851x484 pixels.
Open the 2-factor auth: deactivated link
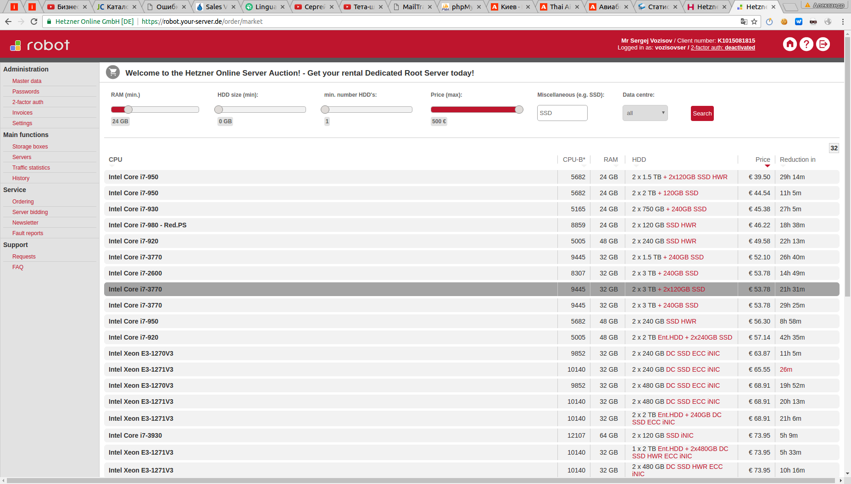[723, 48]
